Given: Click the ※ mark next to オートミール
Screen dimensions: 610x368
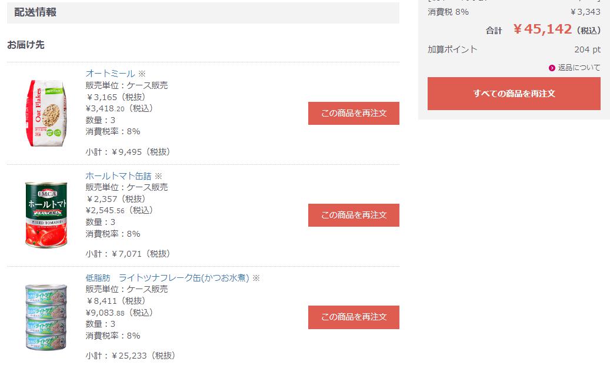Looking at the screenshot, I should tap(142, 74).
